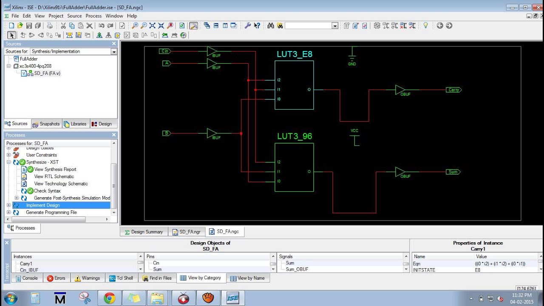Switch to the SD_FA.ngr tab

pos(187,232)
